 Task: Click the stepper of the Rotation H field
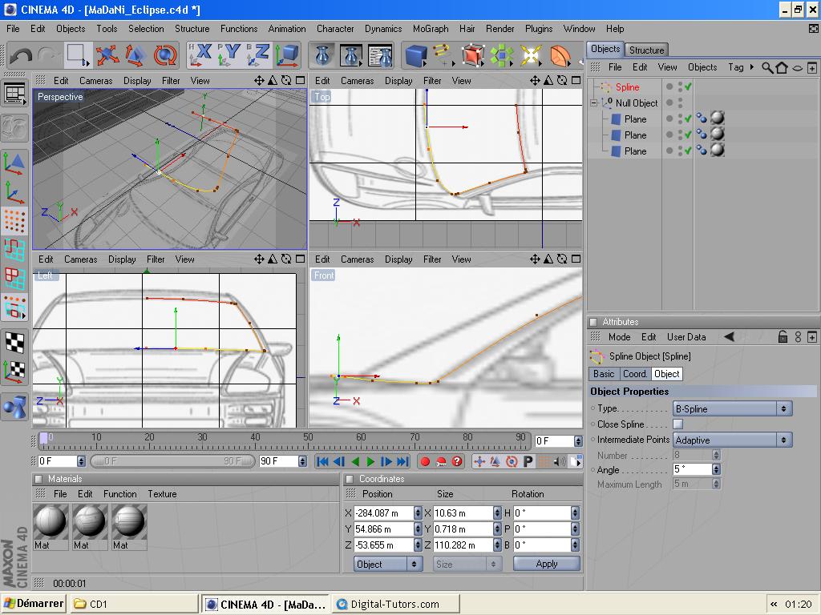(575, 513)
